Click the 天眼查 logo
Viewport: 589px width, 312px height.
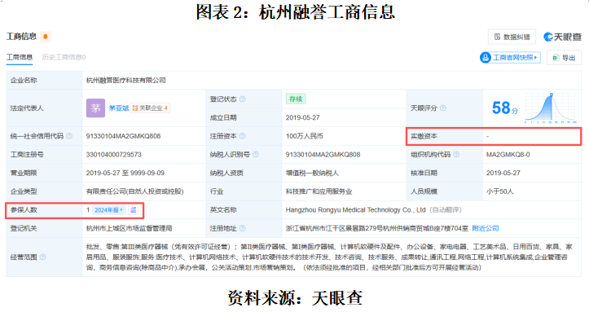[x=562, y=37]
